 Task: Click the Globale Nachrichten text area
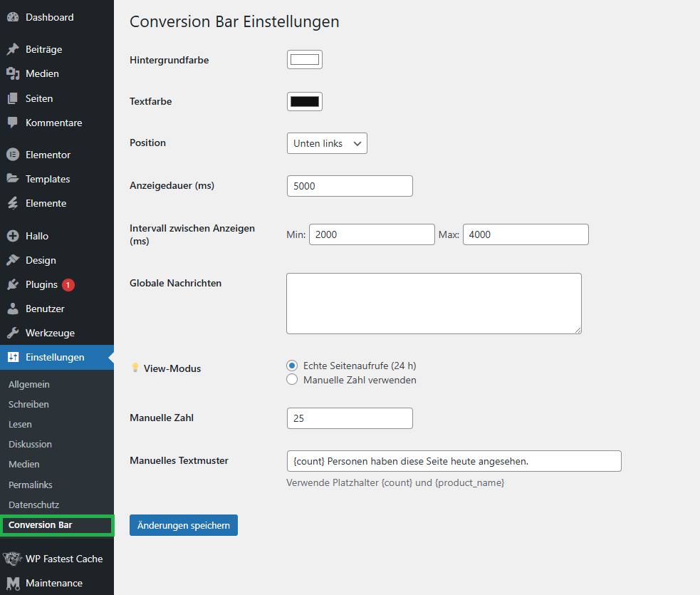[434, 304]
